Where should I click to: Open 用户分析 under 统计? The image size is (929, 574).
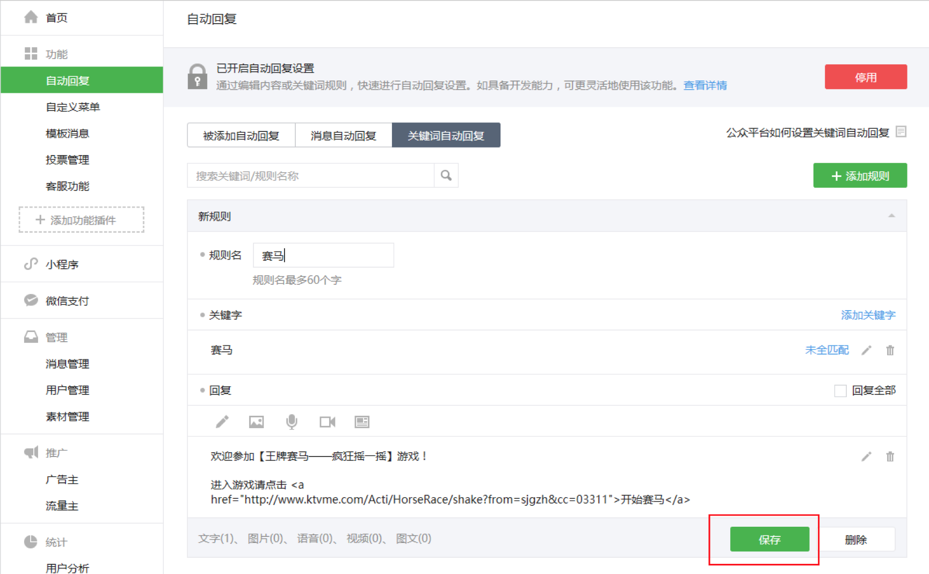point(68,568)
